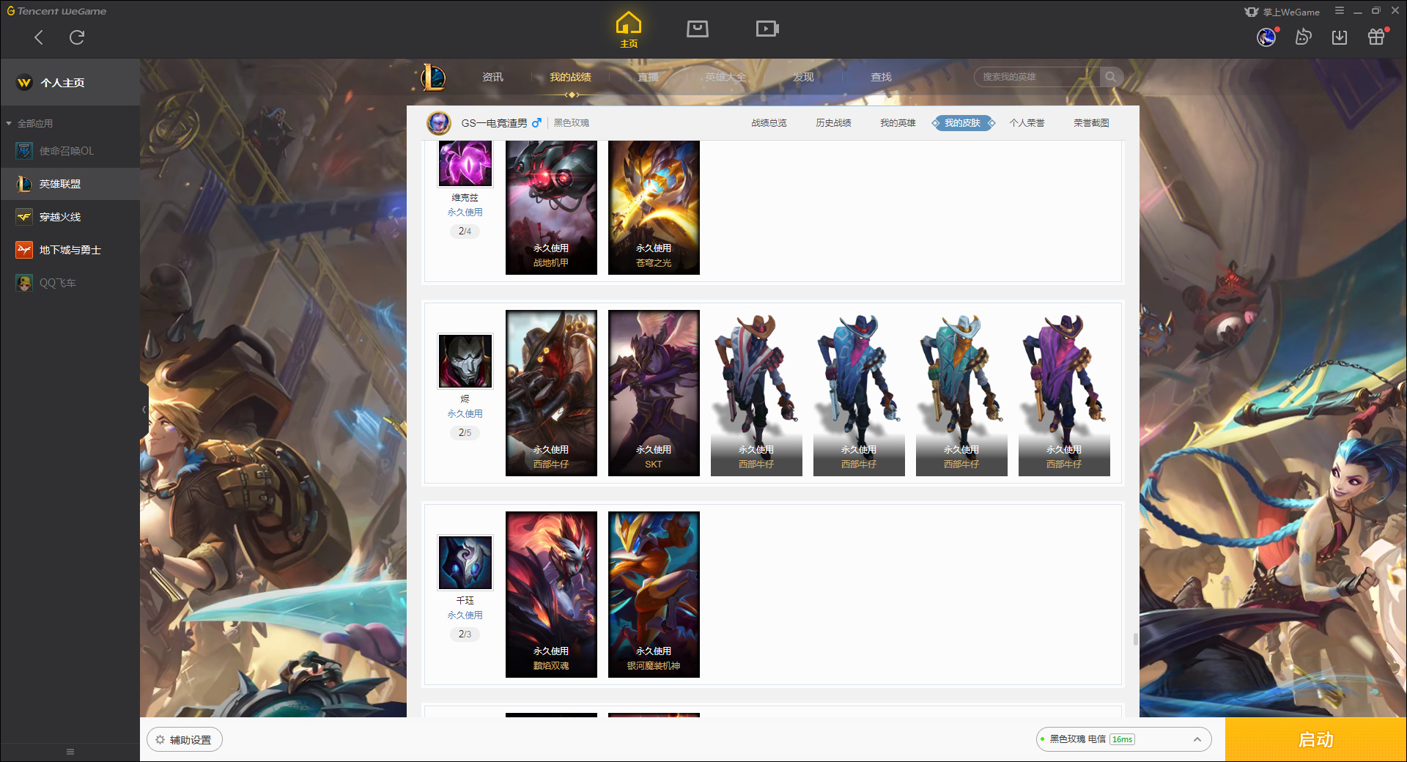This screenshot has width=1407, height=762.
Task: Open 个人主页 in sidebar
Action: click(70, 83)
